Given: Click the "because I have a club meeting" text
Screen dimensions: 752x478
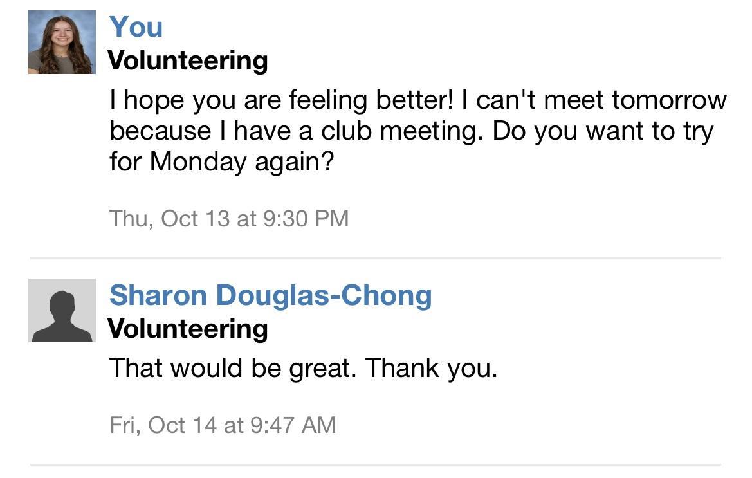Looking at the screenshot, I should click(x=297, y=131).
